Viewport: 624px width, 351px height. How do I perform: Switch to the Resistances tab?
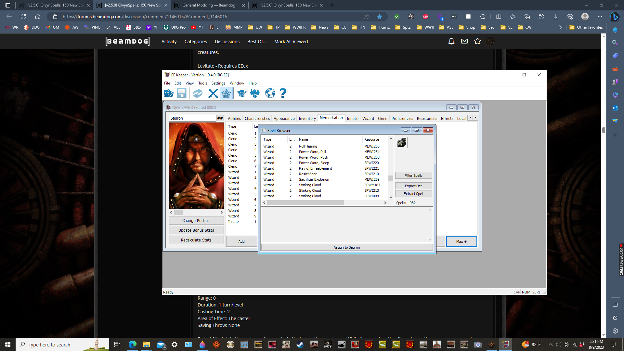pos(427,118)
